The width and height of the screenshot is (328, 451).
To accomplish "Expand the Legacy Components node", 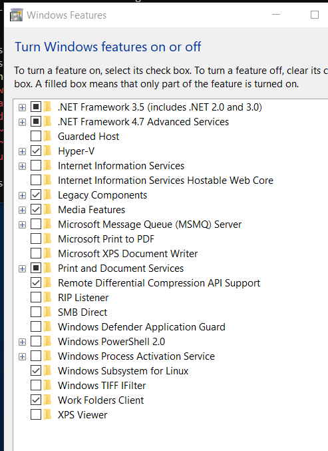I will coord(22,196).
